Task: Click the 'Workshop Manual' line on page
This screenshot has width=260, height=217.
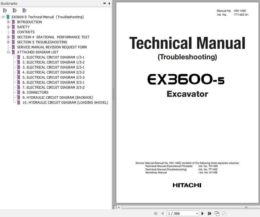Action: click(181, 173)
